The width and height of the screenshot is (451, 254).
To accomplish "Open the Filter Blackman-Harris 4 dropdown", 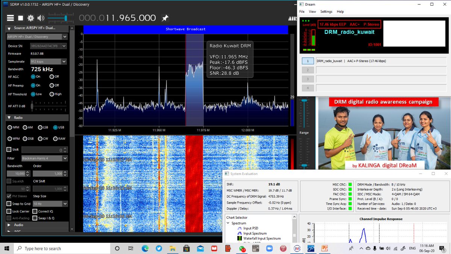I will point(44,158).
